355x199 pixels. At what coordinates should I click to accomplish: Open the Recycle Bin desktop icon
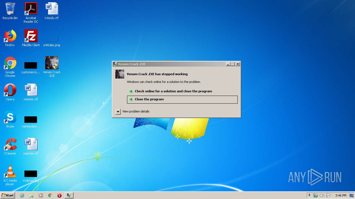point(10,11)
